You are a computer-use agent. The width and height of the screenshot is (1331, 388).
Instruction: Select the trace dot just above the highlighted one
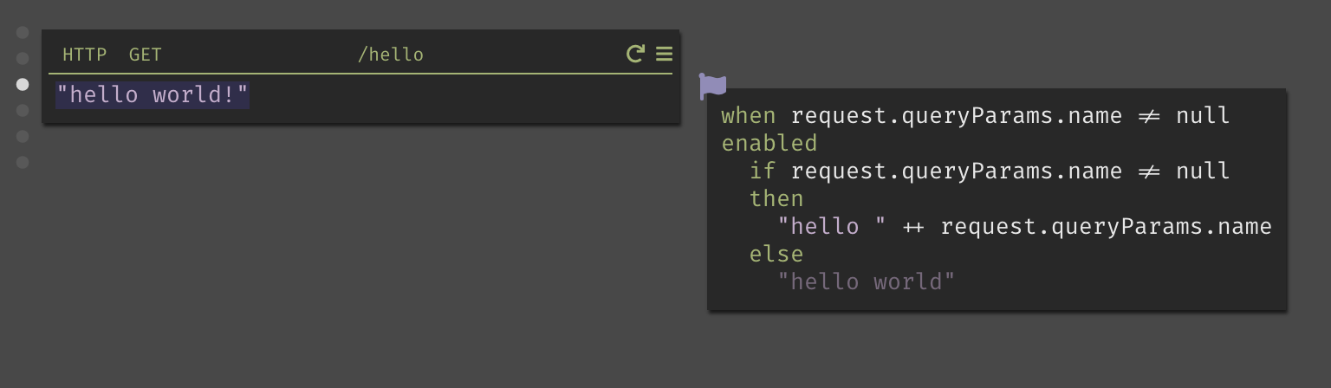[23, 58]
